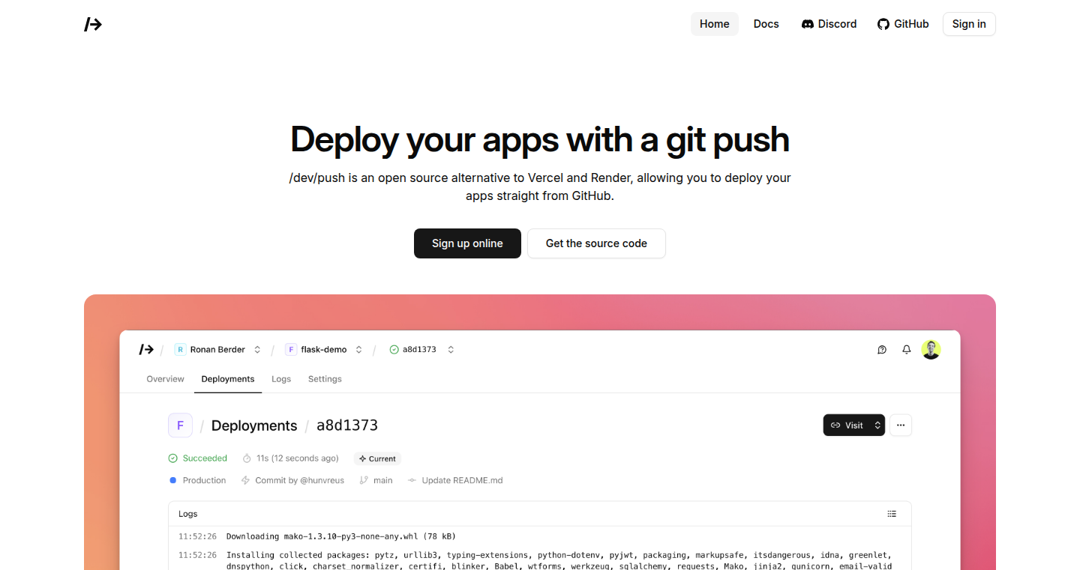This screenshot has width=1080, height=570.
Task: Open the GitHub nav link
Action: pyautogui.click(x=903, y=24)
